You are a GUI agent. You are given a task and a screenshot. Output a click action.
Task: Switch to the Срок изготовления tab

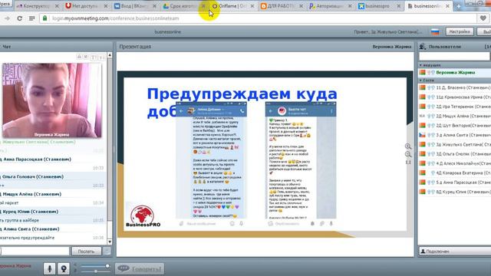pyautogui.click(x=183, y=6)
